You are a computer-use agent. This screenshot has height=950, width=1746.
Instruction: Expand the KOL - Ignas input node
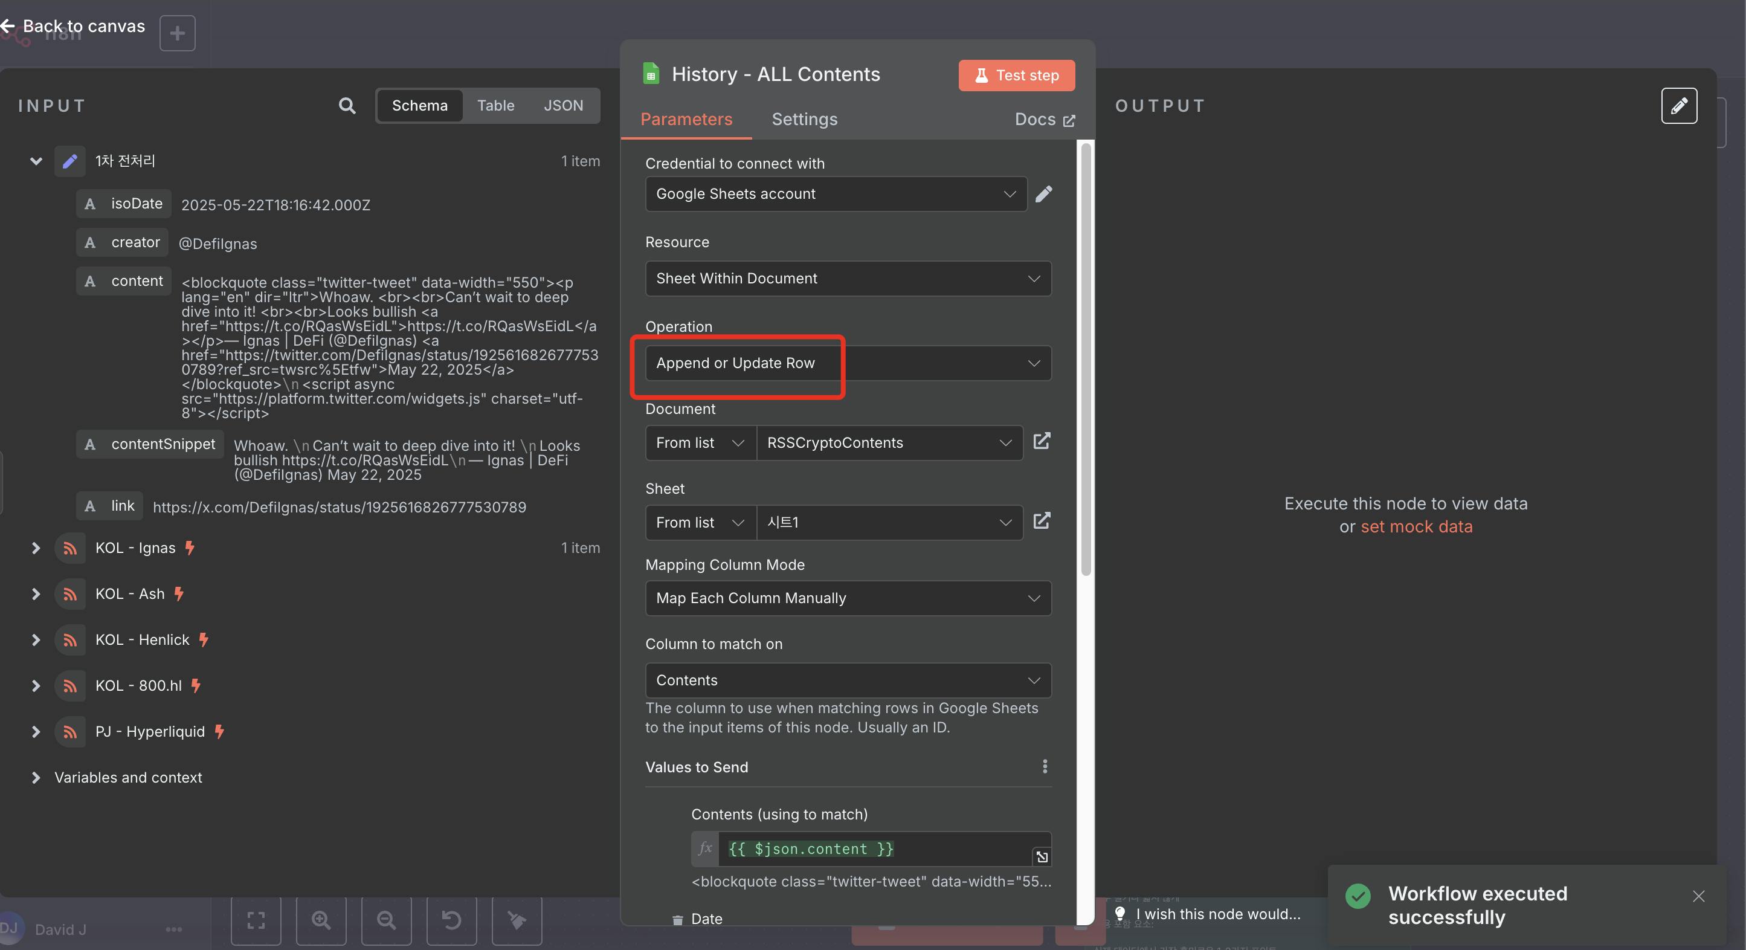pyautogui.click(x=36, y=548)
